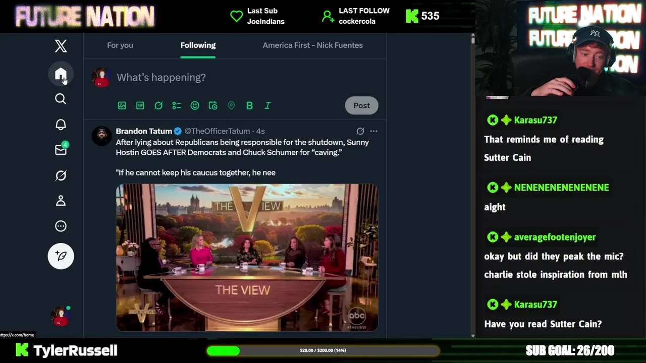Toggle bold text formatting in composer
This screenshot has height=363, width=646.
tap(249, 105)
